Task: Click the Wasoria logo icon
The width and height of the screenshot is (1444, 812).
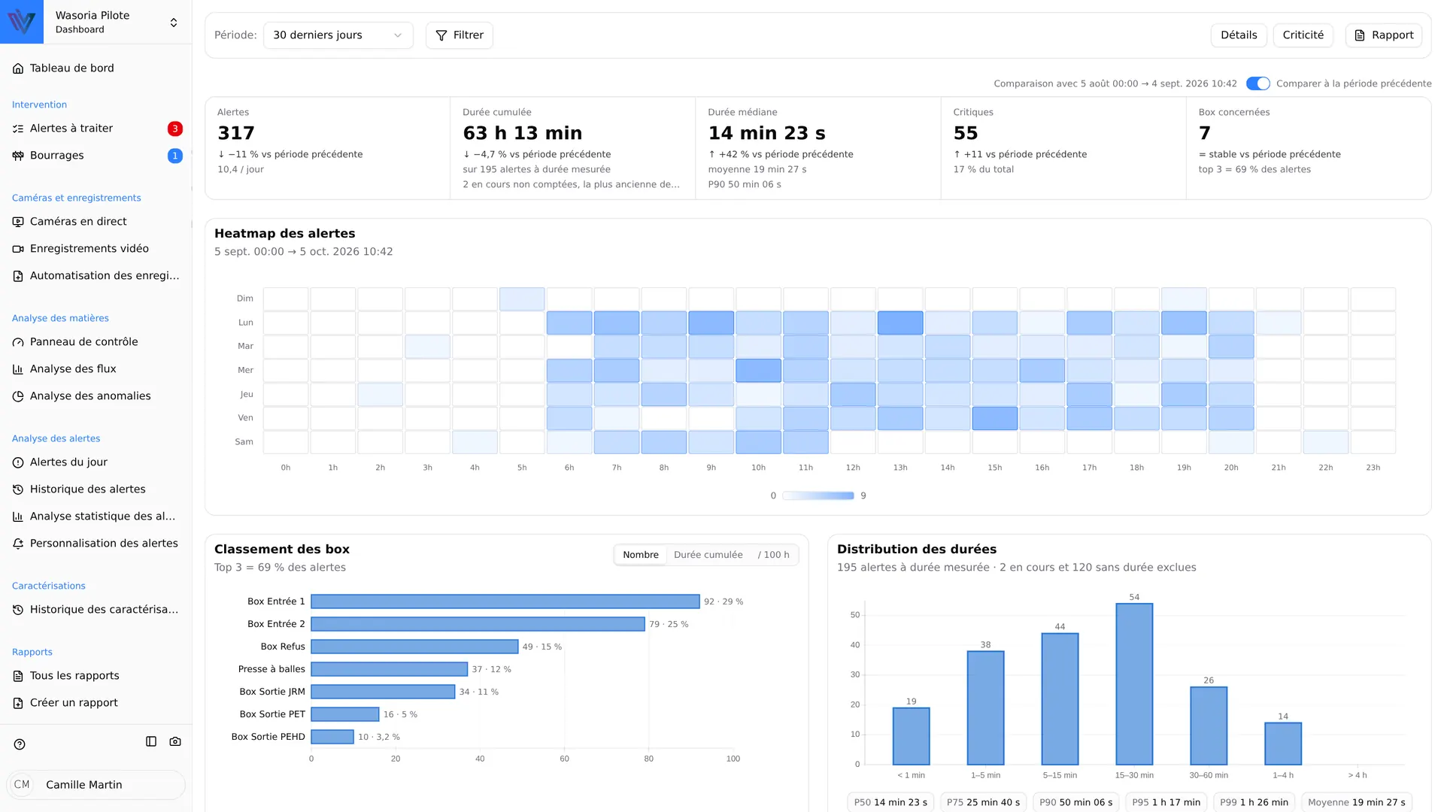Action: 22,22
